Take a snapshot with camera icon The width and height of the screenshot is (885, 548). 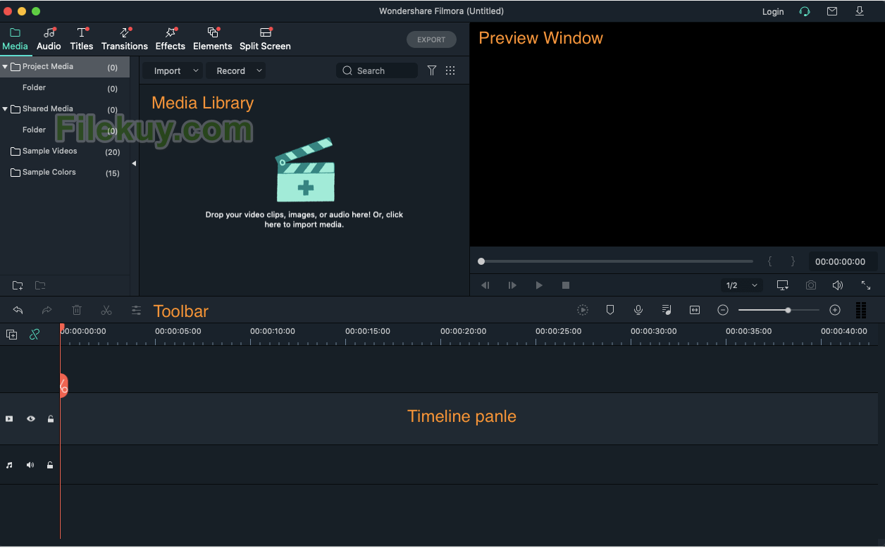coord(812,285)
